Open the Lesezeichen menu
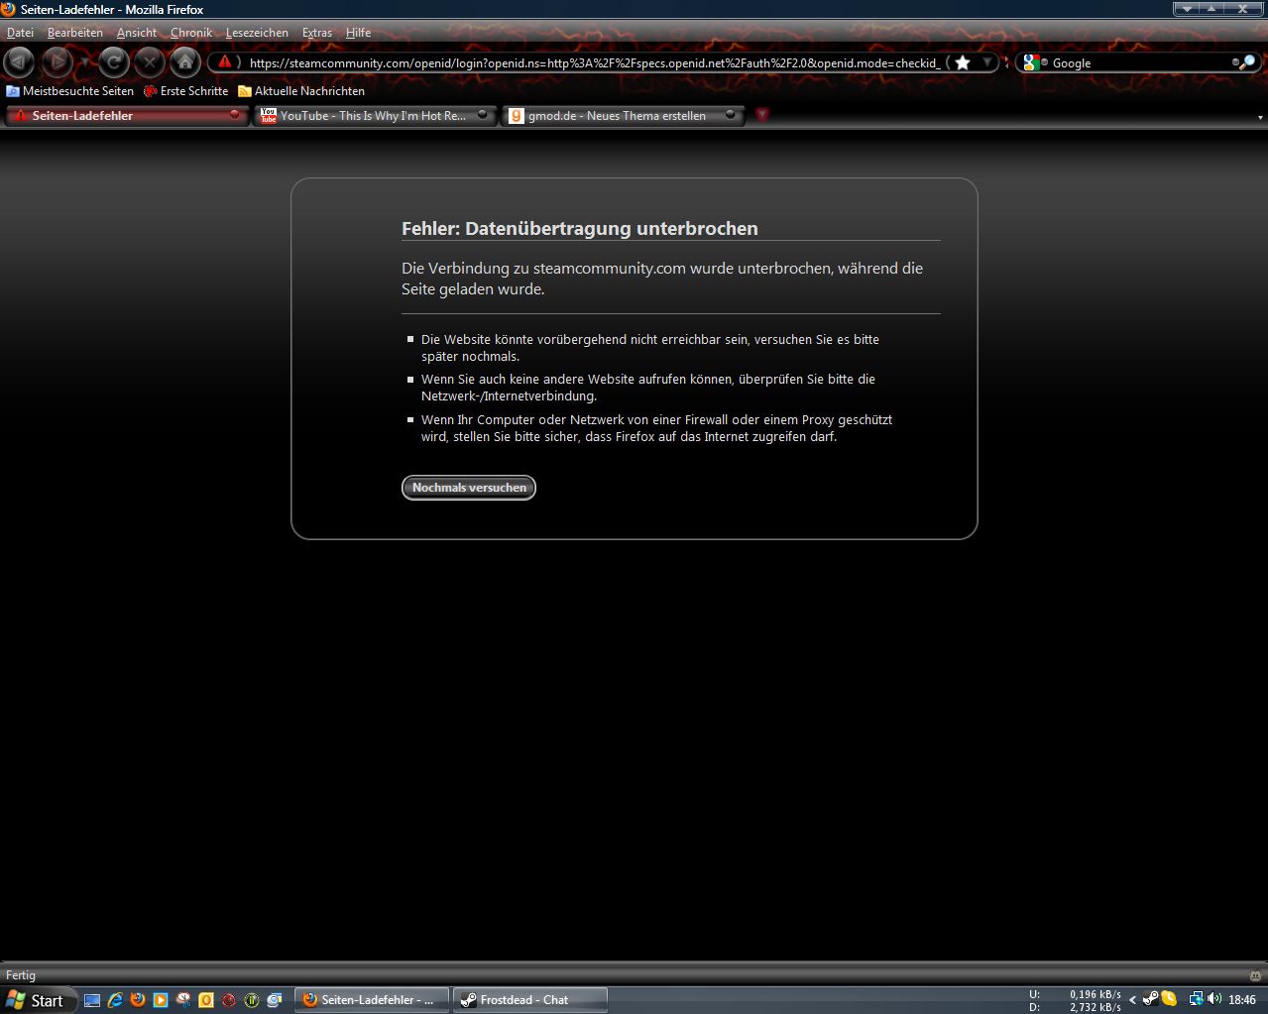The width and height of the screenshot is (1268, 1014). click(257, 33)
